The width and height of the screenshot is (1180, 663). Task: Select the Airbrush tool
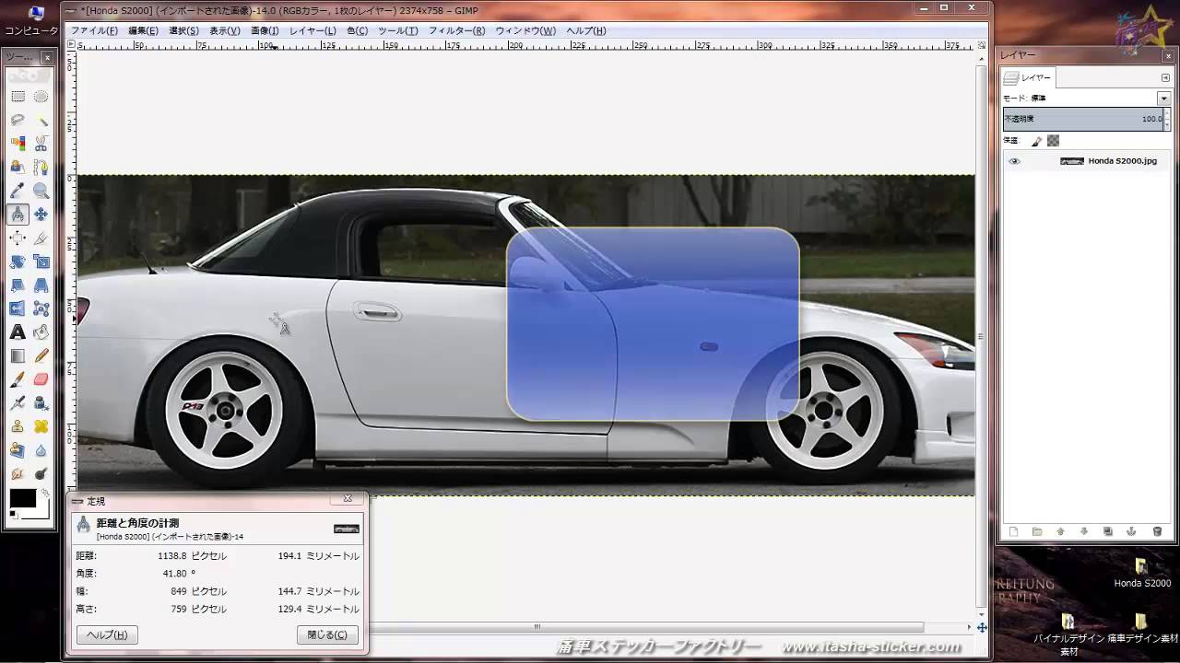coord(18,402)
